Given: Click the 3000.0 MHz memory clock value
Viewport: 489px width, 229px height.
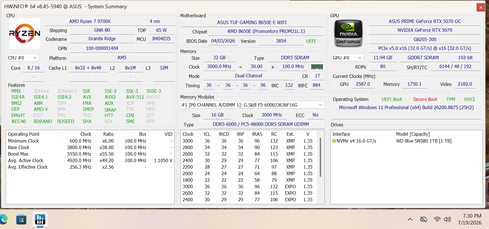Looking at the screenshot, I should coord(219,66).
